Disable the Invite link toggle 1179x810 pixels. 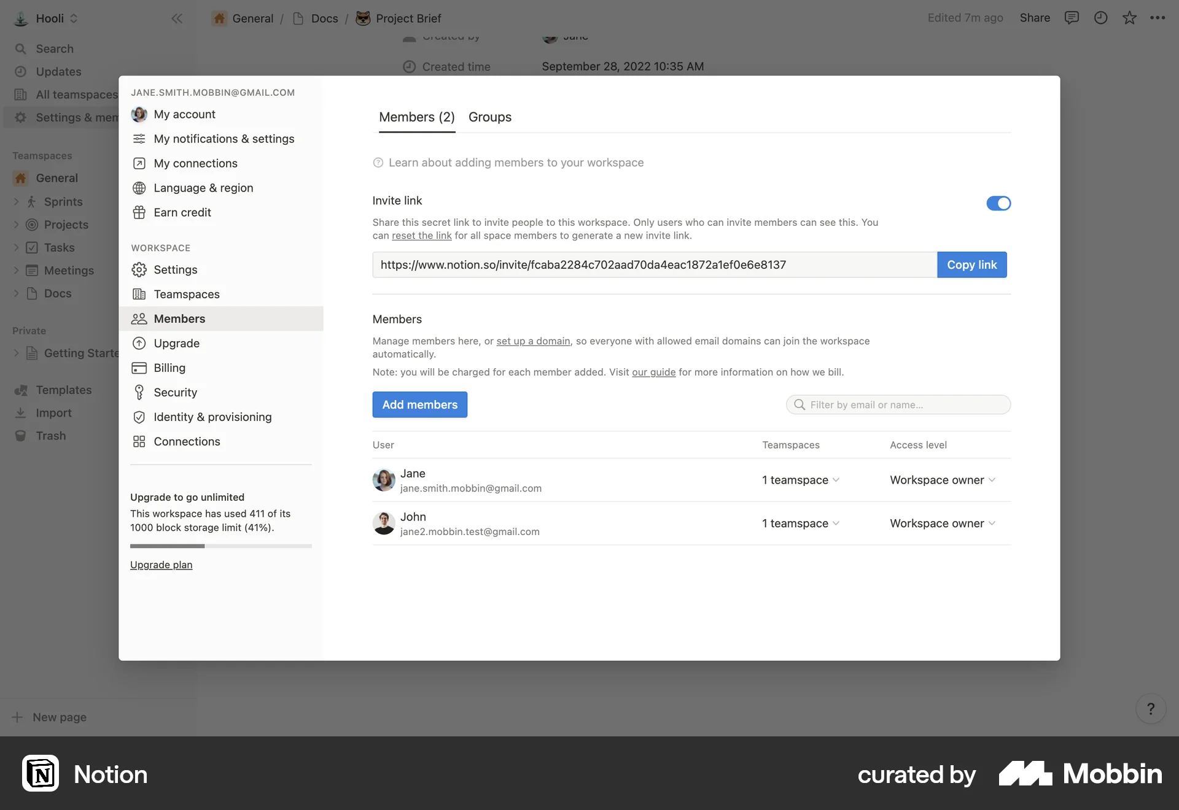coord(998,203)
